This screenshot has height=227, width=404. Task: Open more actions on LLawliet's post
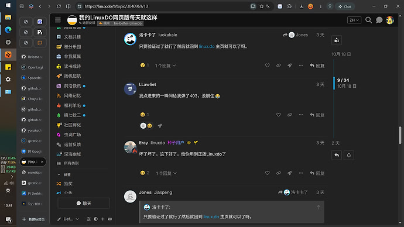pyautogui.click(x=301, y=115)
